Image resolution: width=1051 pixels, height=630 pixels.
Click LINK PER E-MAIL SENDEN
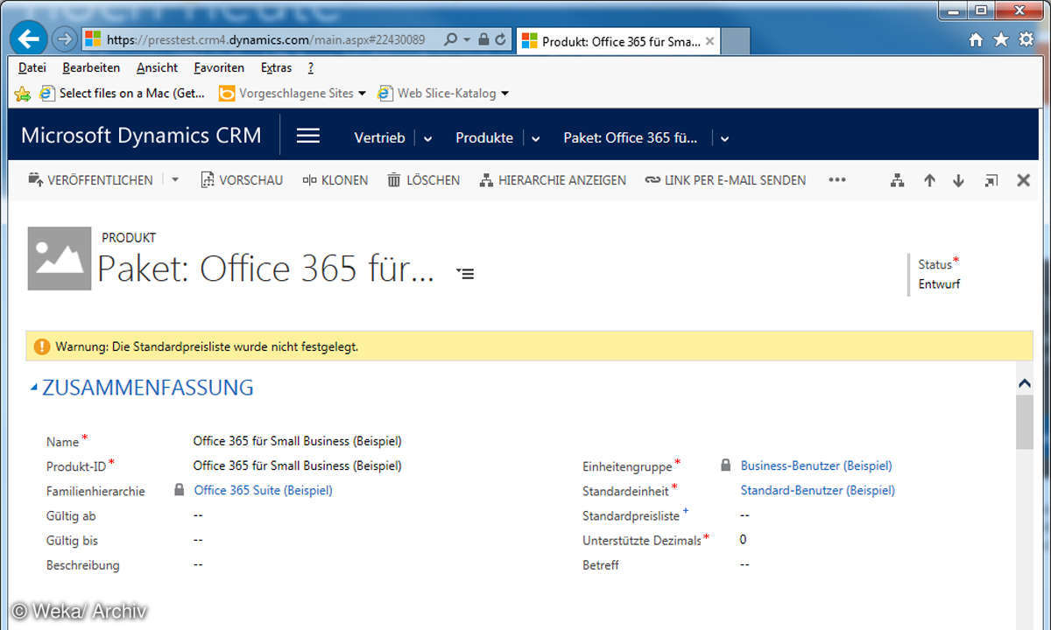[x=725, y=180]
